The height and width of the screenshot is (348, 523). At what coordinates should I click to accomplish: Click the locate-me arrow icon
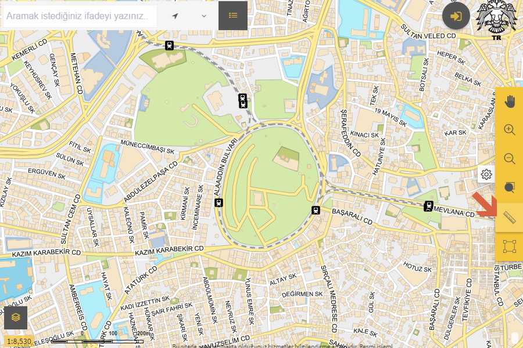tap(175, 16)
